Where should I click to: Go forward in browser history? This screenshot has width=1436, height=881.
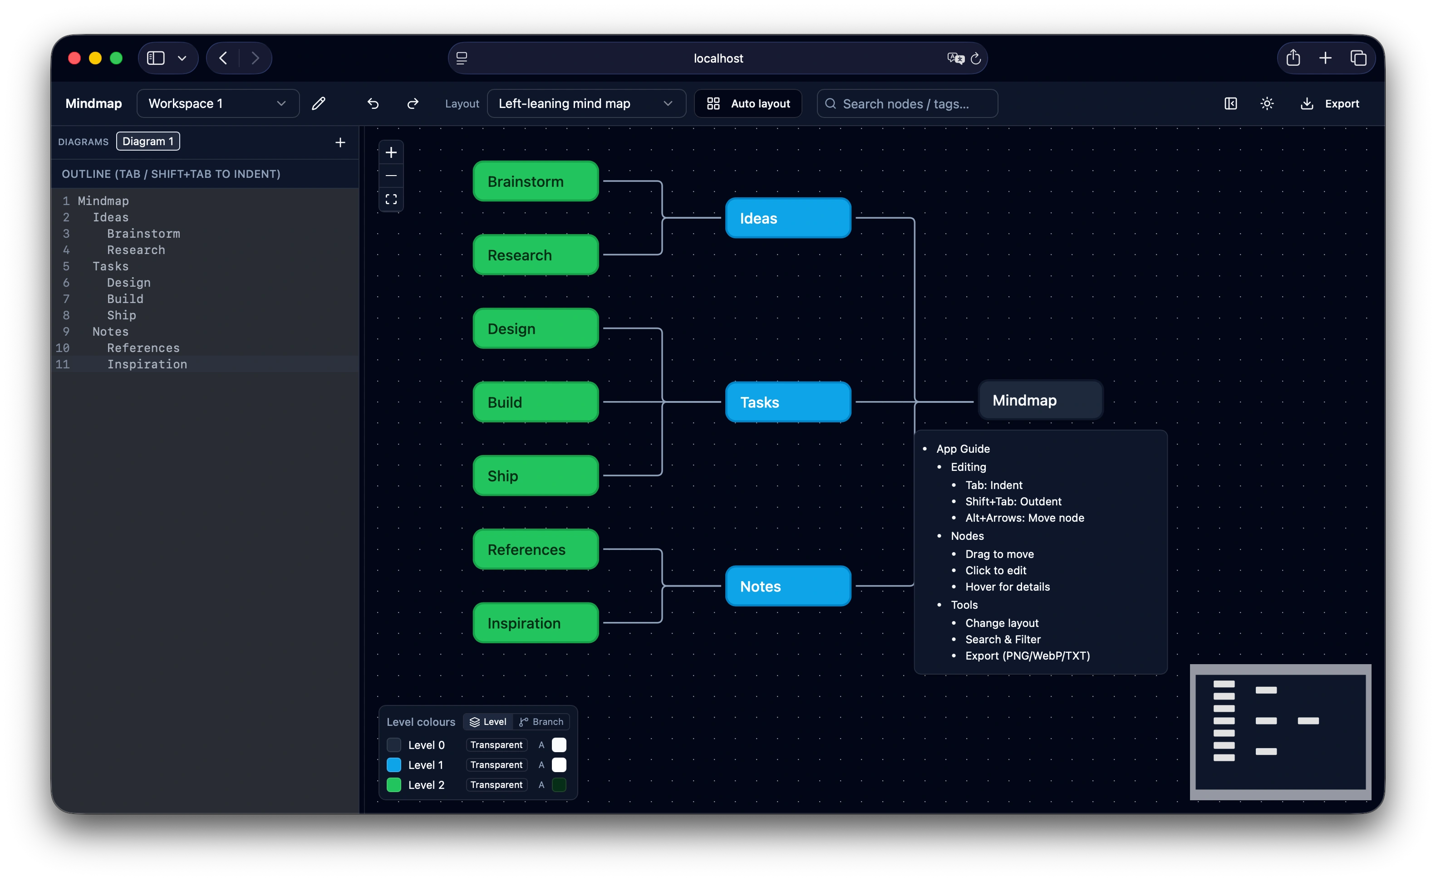[x=255, y=58]
